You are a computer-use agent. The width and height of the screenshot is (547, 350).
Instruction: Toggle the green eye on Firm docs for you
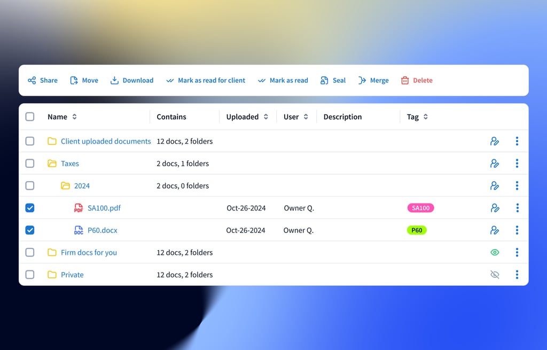pyautogui.click(x=495, y=252)
